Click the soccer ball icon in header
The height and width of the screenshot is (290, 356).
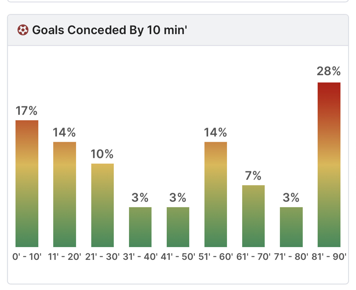click(23, 30)
